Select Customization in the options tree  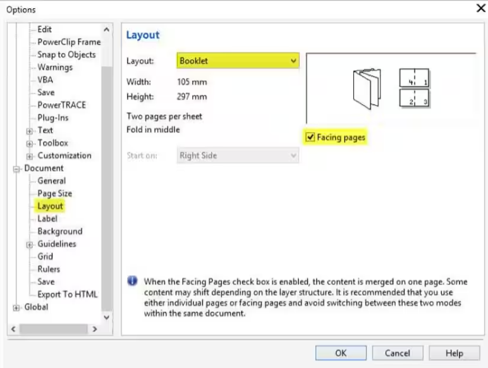64,156
